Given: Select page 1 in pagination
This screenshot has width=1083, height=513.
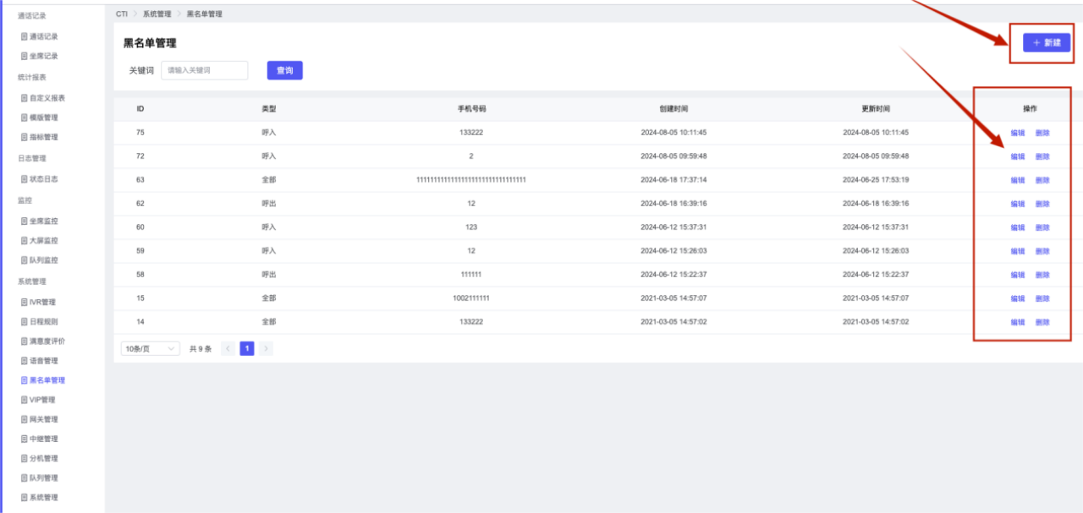Looking at the screenshot, I should (247, 348).
